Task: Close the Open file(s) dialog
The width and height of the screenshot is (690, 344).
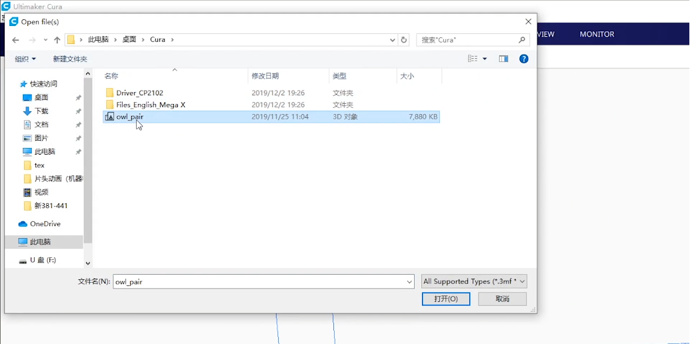Action: (x=529, y=21)
